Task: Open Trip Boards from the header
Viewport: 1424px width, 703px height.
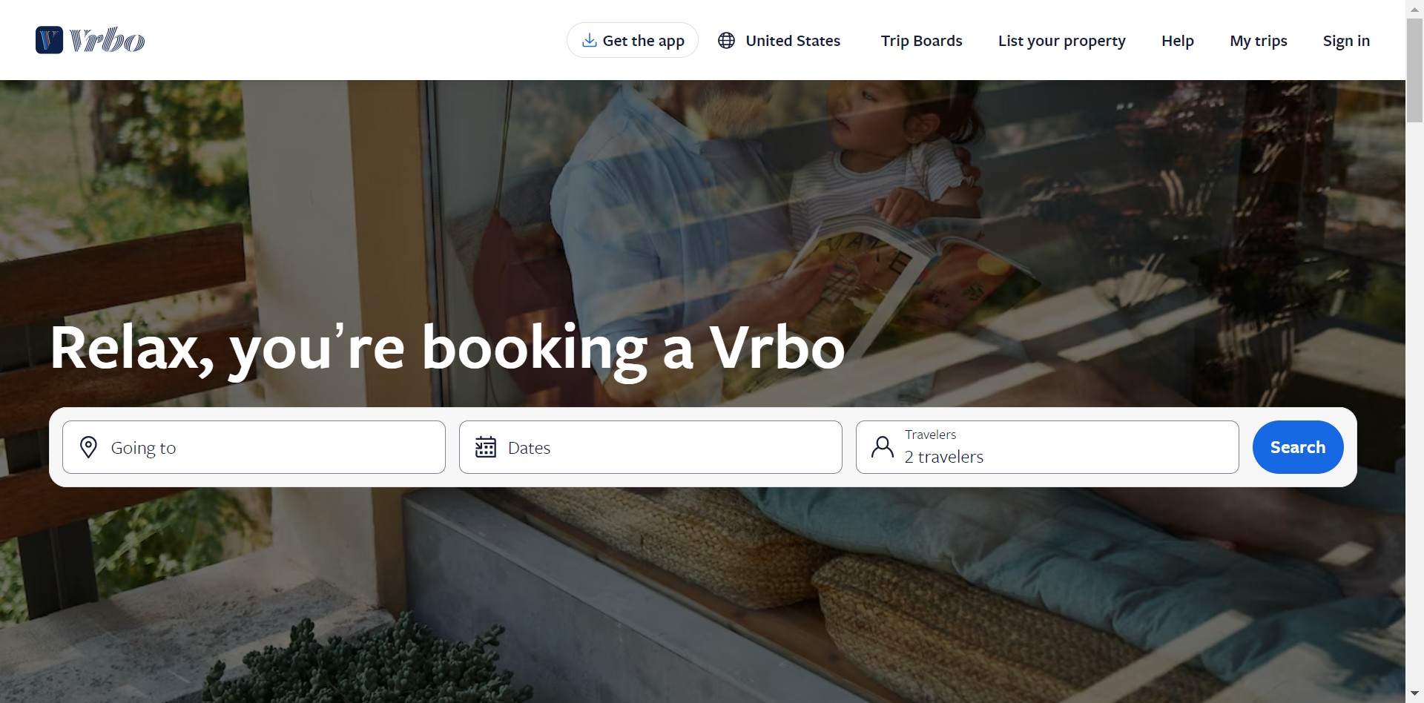Action: 921,40
